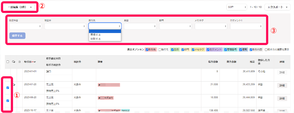Open 詳細 for the 2023-01-01 row
The width and height of the screenshot is (294, 113).
pyautogui.click(x=282, y=72)
